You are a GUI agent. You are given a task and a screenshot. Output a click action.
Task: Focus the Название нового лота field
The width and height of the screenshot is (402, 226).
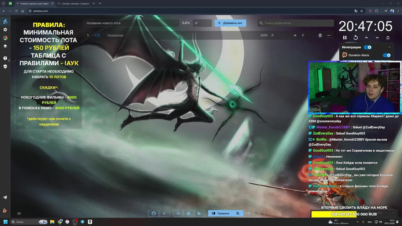pos(132,23)
